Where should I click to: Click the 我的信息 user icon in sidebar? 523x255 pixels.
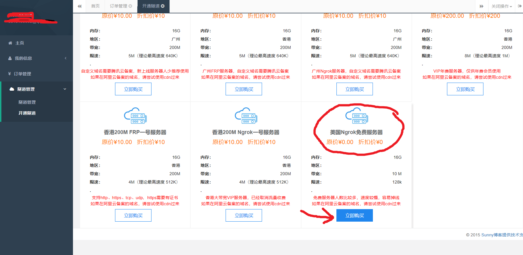pyautogui.click(x=10, y=58)
